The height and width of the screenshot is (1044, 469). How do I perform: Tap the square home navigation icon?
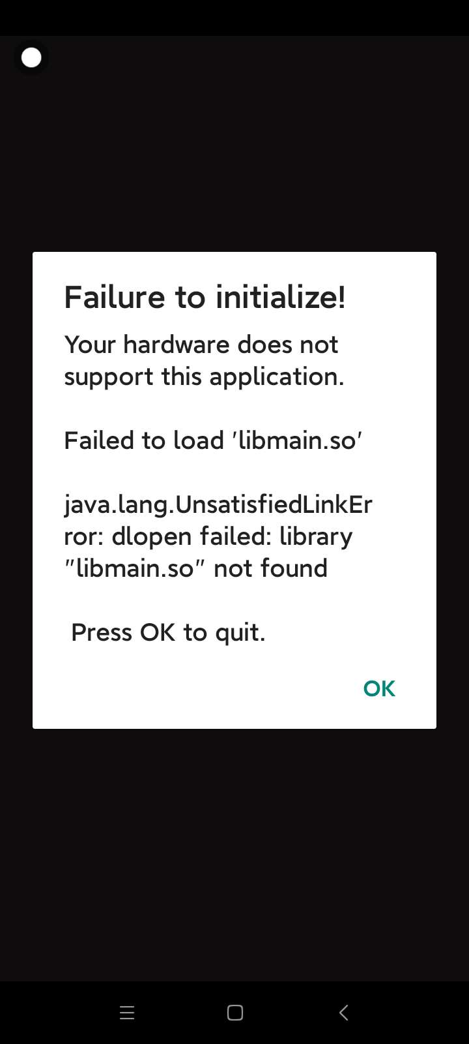click(x=235, y=1013)
